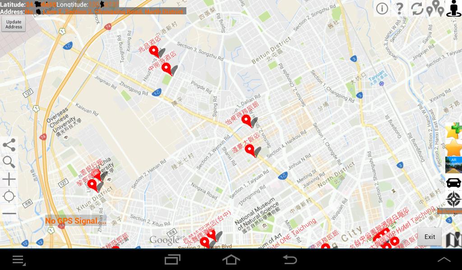Open the street view person icon

point(454,8)
